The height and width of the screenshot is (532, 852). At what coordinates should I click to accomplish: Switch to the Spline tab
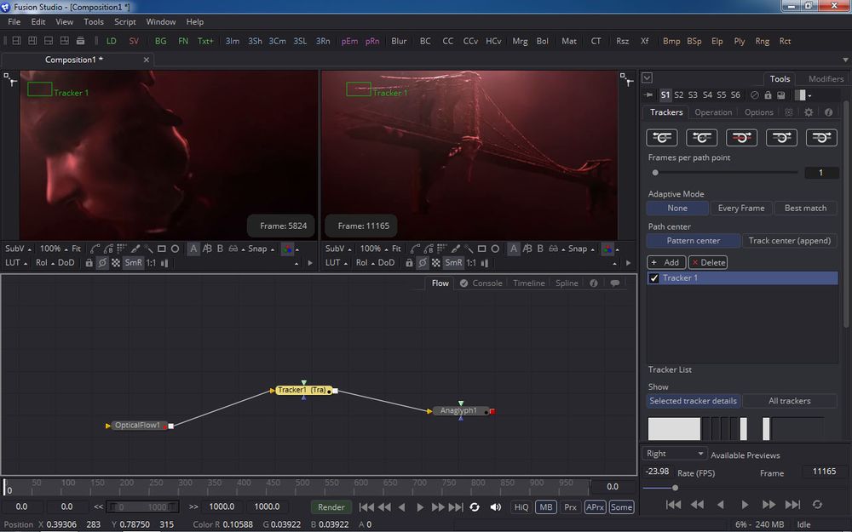tap(567, 283)
